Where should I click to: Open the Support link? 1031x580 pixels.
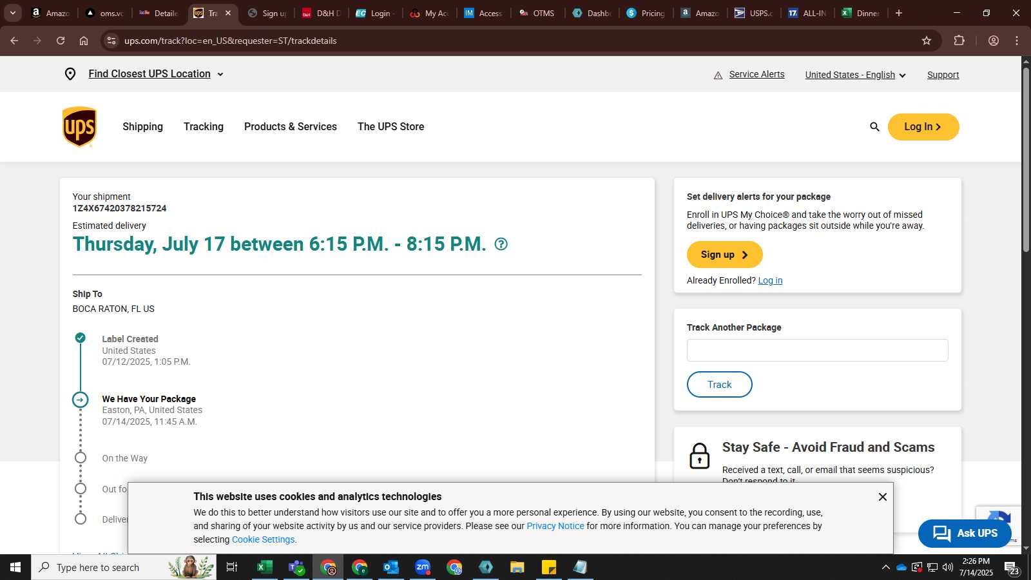click(943, 75)
